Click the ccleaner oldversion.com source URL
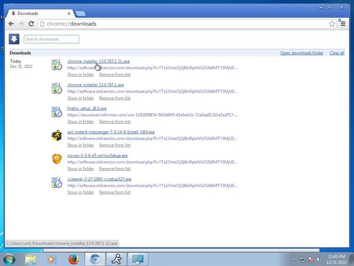The image size is (354, 266). click(152, 186)
